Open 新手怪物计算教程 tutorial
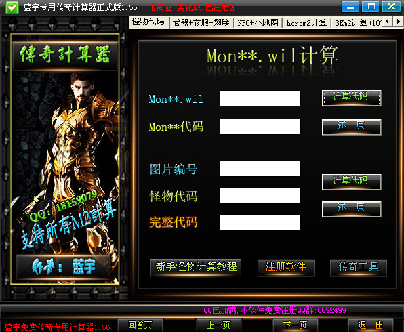 pos(196,268)
